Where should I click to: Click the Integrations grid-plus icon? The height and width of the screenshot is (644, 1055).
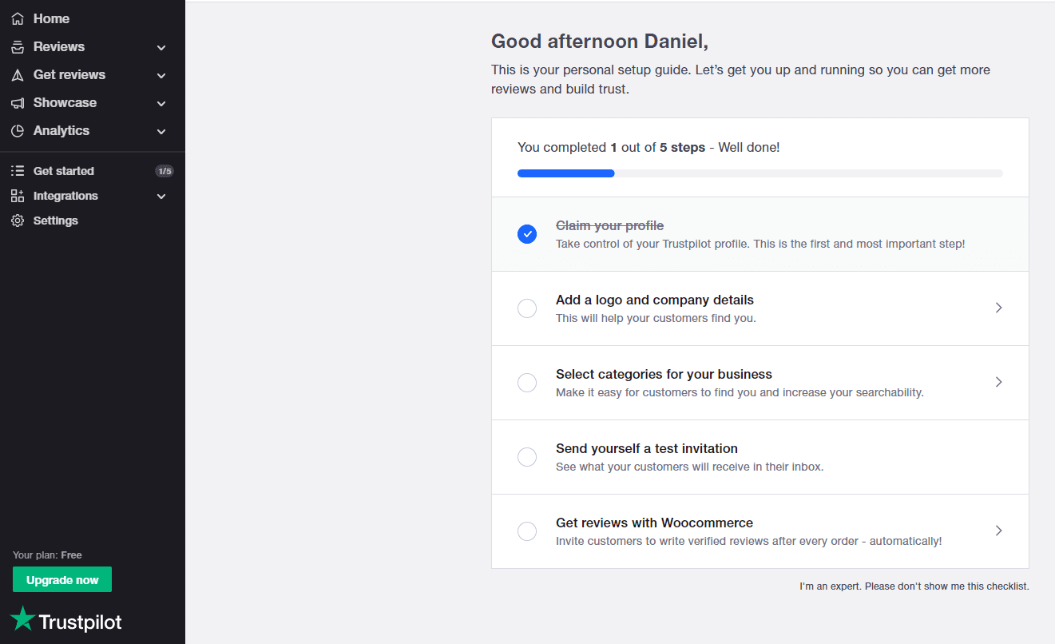click(18, 196)
